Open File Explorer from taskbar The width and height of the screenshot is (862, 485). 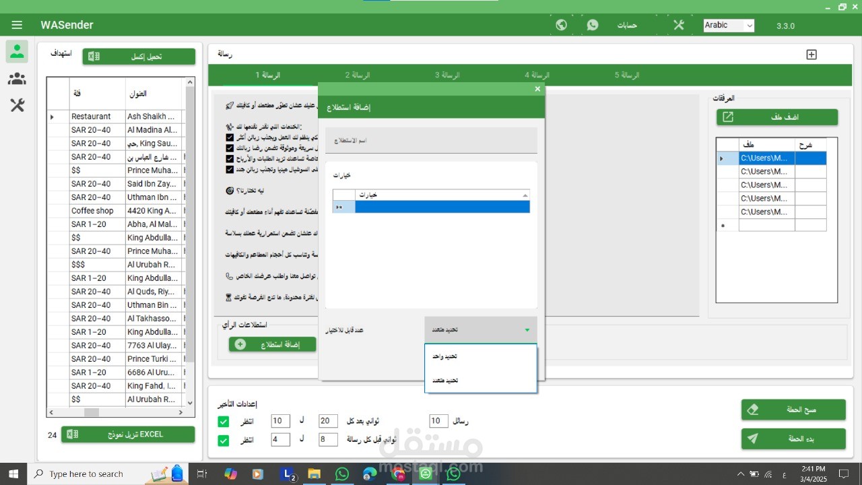(x=314, y=474)
